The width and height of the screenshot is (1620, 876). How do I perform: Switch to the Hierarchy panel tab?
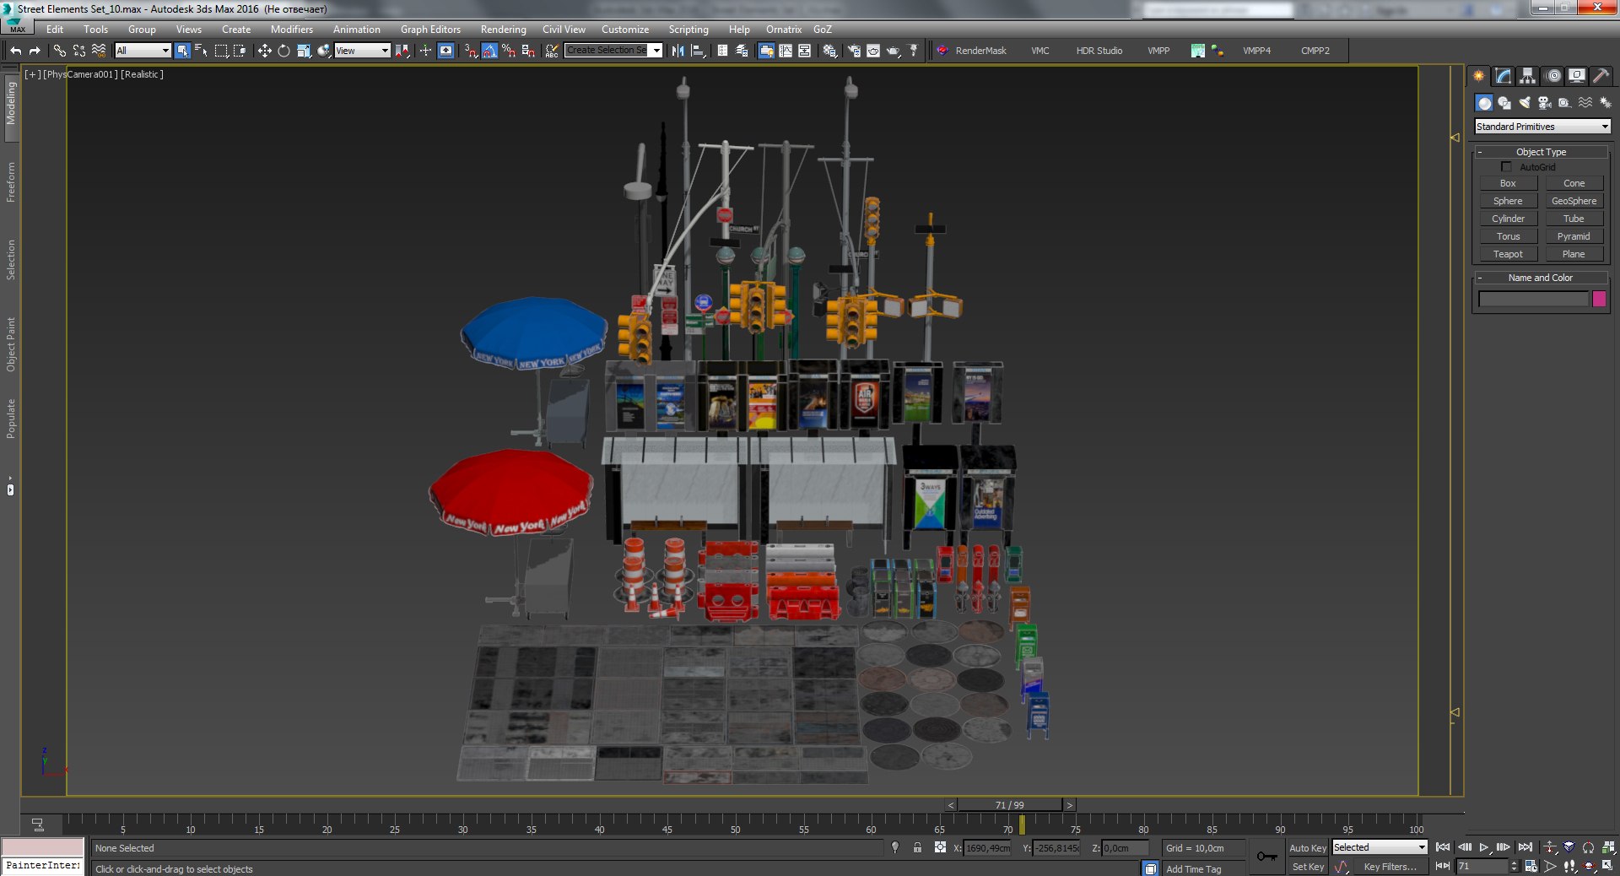pos(1528,76)
